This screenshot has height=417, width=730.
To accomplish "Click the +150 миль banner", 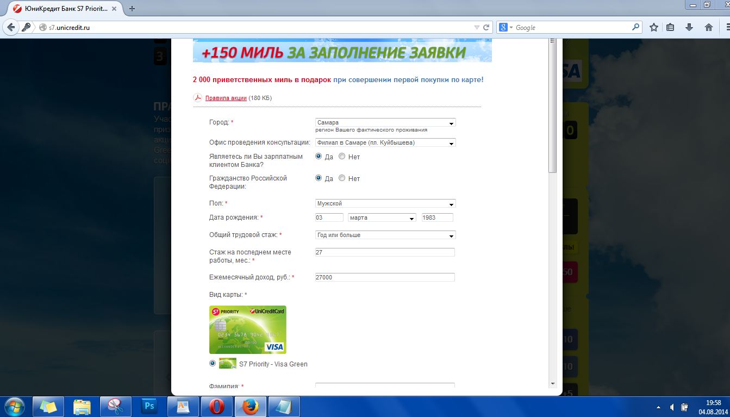I will (342, 51).
